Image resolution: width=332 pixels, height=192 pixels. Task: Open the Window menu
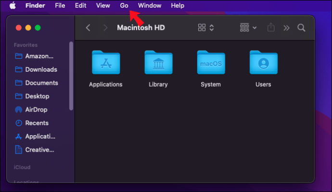coord(150,5)
